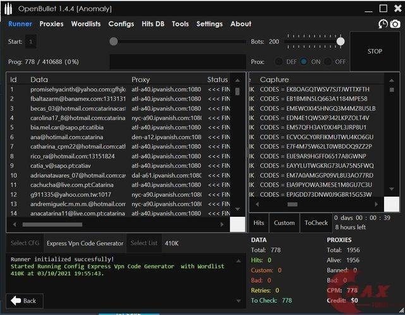
Task: Maximize the OpenBullet window
Action: coord(382,9)
